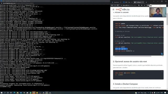Show hidden system tray icons
168x94 pixels.
point(148,93)
